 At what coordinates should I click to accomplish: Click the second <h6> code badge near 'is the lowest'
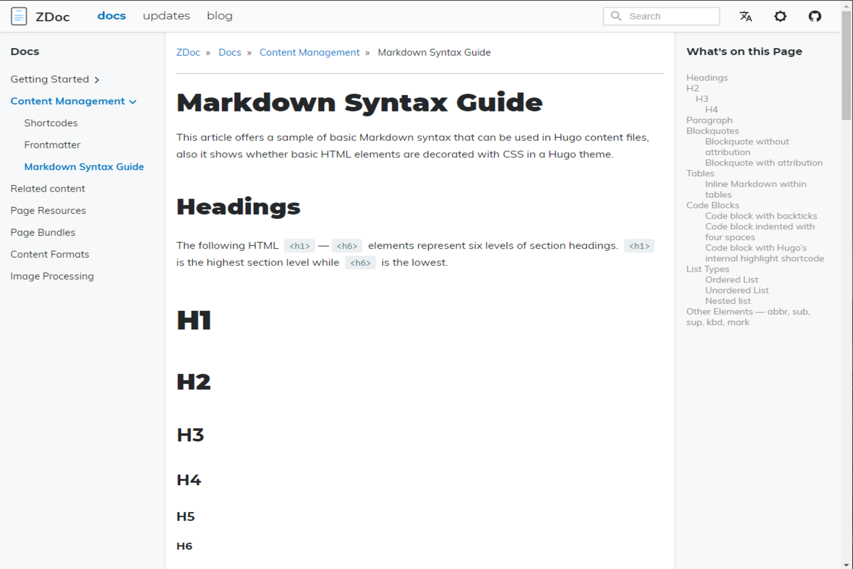click(361, 262)
